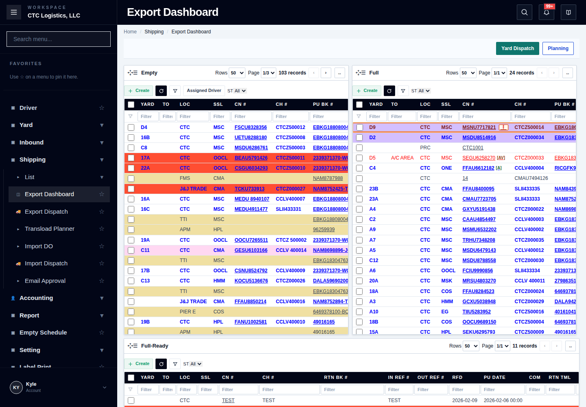Open ST All dropdown in Empty panel
The image size is (586, 407).
pyautogui.click(x=240, y=91)
